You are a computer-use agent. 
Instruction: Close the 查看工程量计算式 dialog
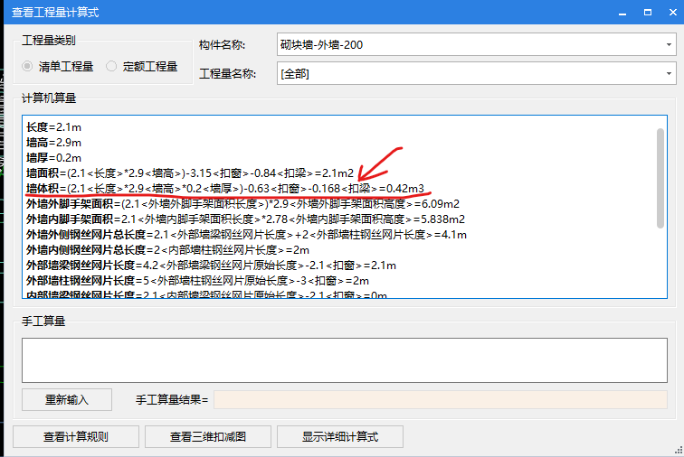point(672,13)
